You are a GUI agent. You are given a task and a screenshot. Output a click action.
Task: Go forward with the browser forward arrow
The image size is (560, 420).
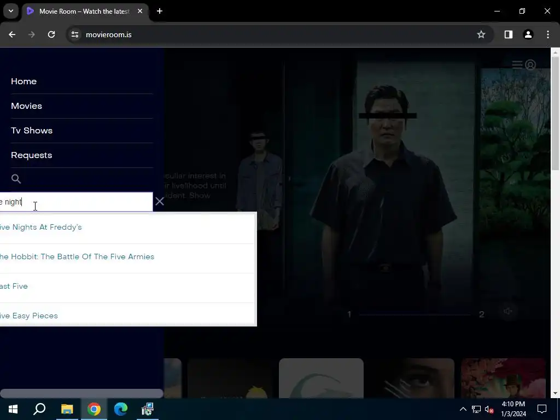pyautogui.click(x=32, y=34)
